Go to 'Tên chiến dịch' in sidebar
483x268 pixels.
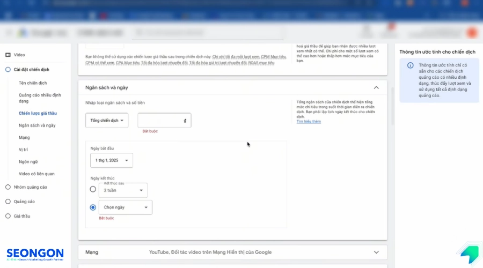33,83
